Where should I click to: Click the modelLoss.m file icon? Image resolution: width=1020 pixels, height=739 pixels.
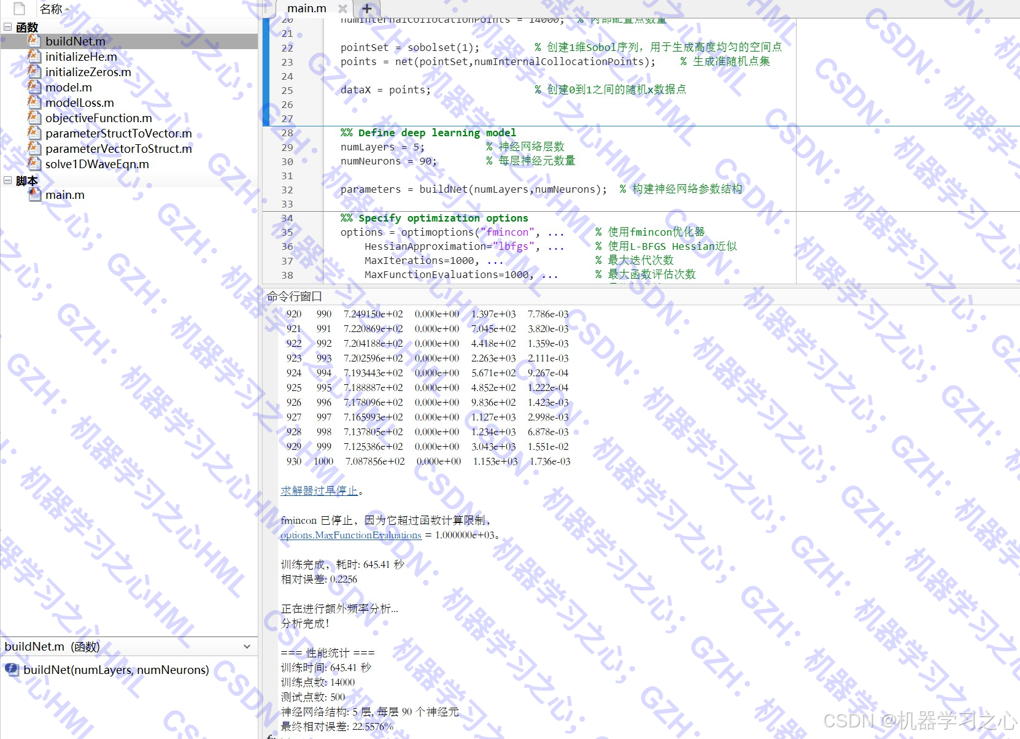pyautogui.click(x=34, y=102)
